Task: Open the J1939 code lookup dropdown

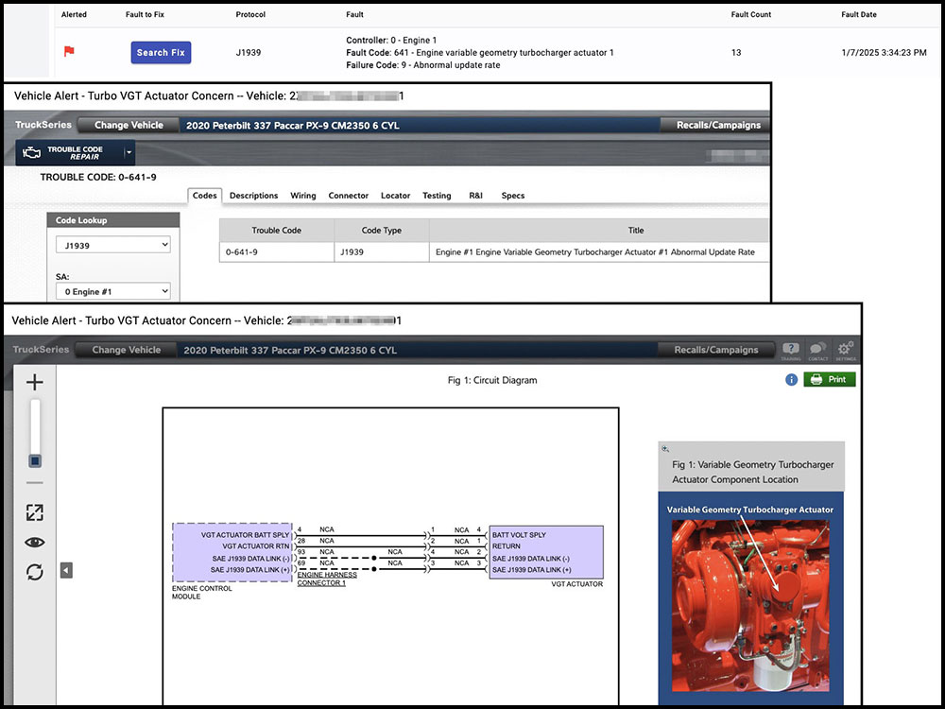Action: click(112, 245)
